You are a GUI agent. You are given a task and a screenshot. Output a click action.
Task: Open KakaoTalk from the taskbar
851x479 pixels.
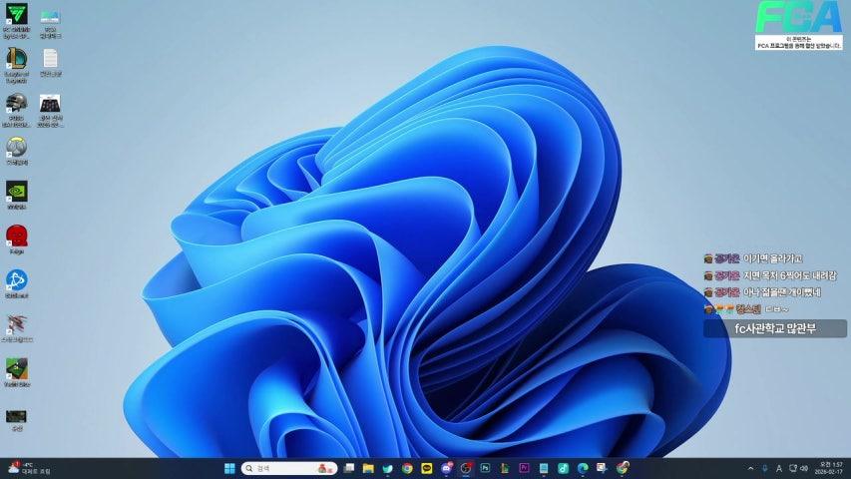(x=427, y=468)
